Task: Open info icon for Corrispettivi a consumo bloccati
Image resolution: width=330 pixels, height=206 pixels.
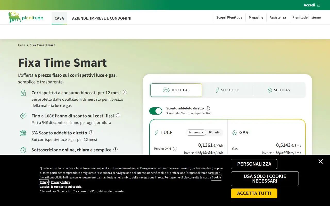Action: (125, 92)
